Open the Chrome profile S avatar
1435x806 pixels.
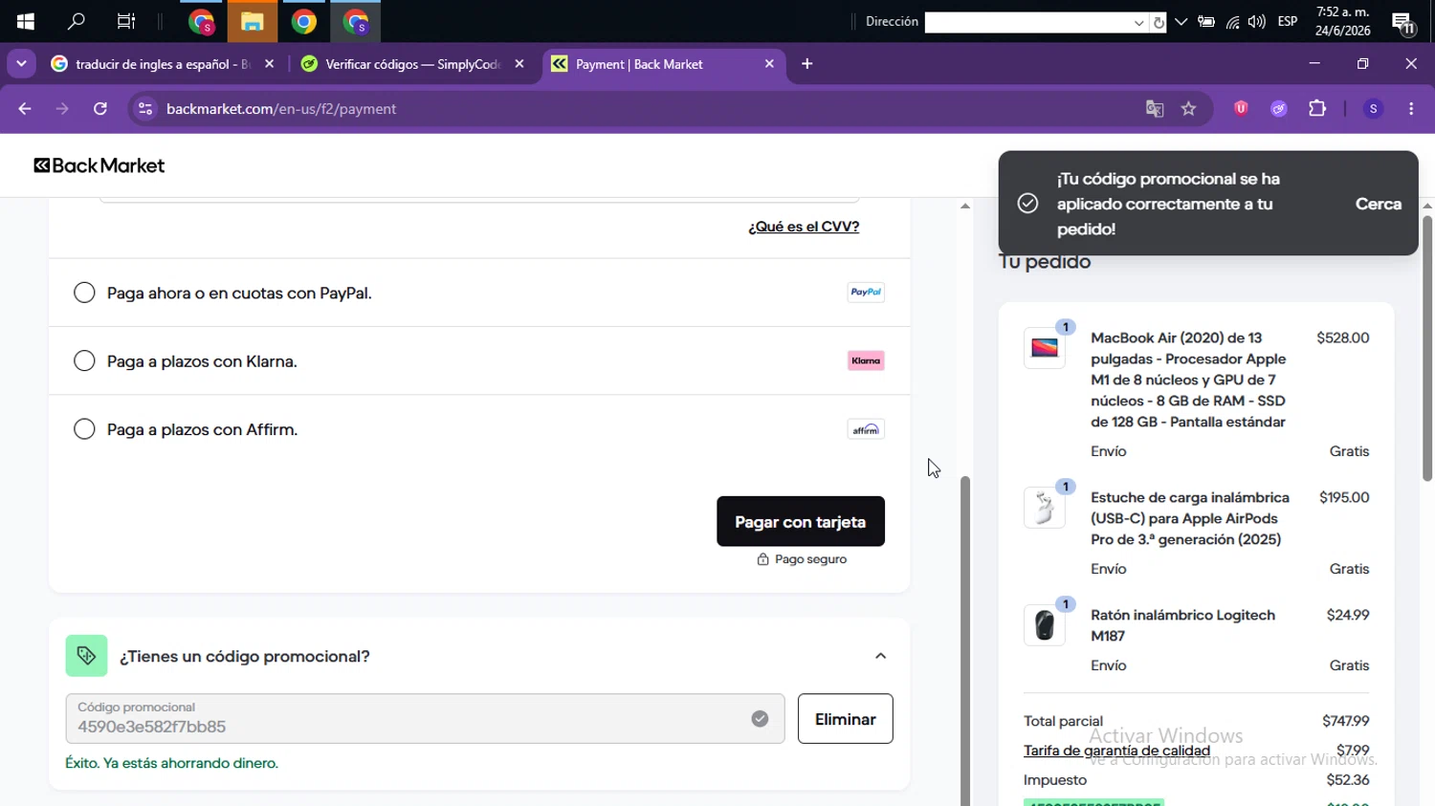[1373, 109]
